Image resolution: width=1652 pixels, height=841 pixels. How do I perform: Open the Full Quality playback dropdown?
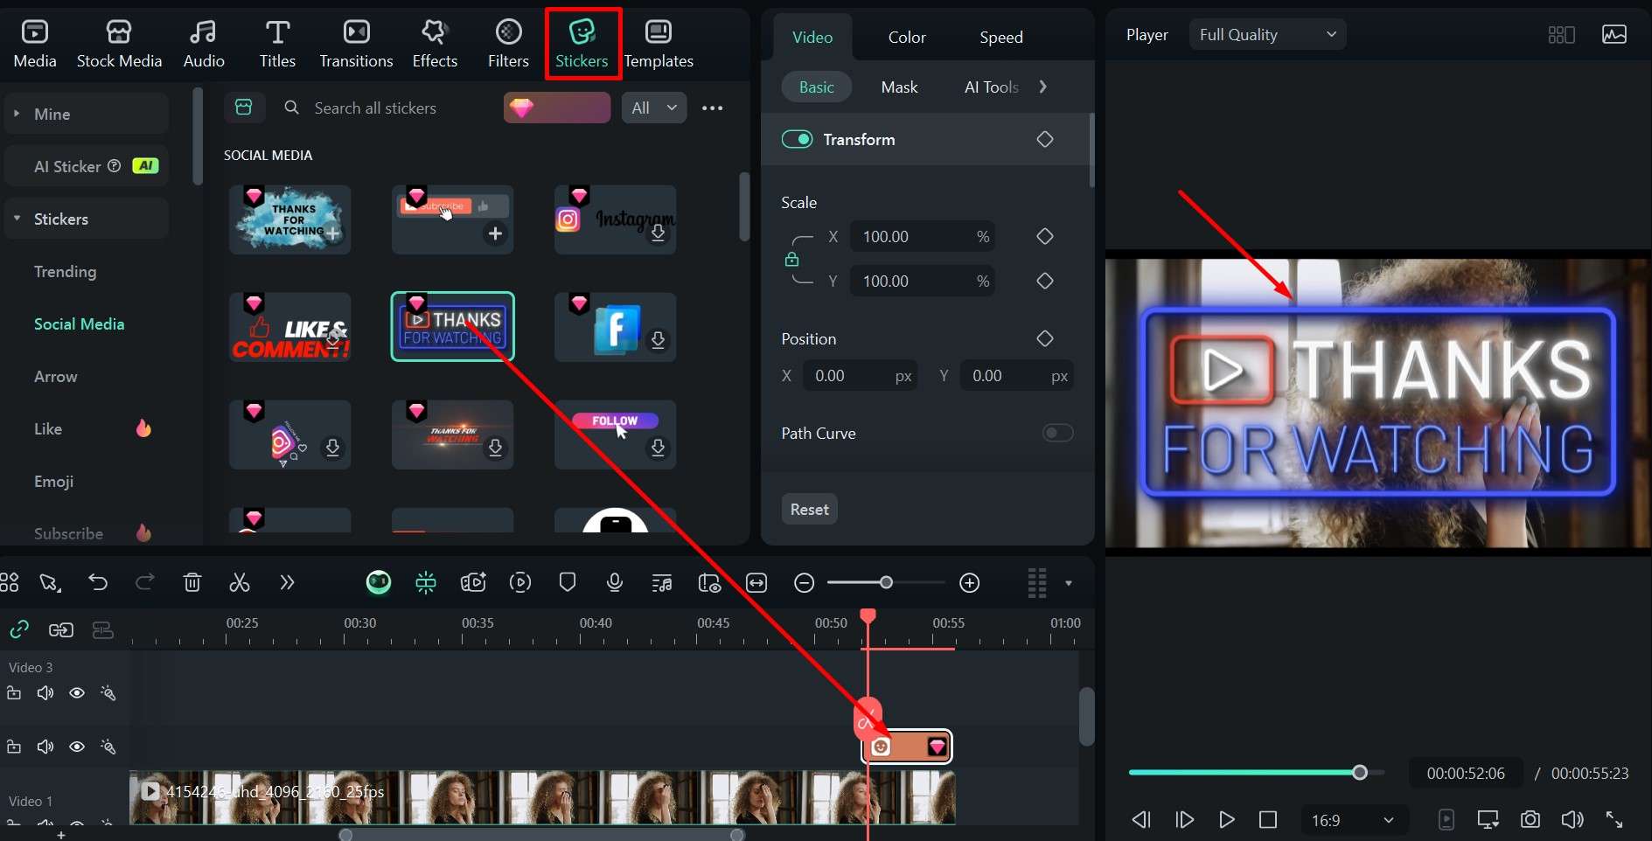point(1267,35)
